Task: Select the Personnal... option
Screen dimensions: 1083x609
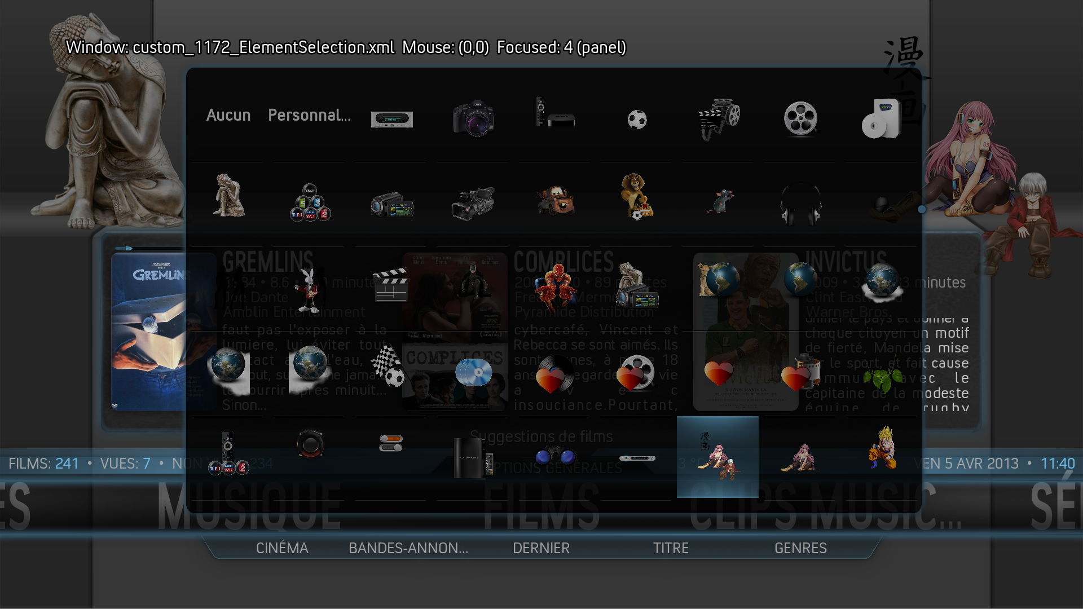Action: [x=309, y=115]
